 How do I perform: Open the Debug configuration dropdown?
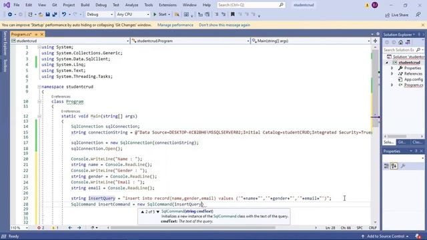pos(99,15)
